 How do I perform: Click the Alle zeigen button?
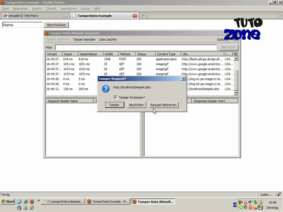tap(228, 47)
